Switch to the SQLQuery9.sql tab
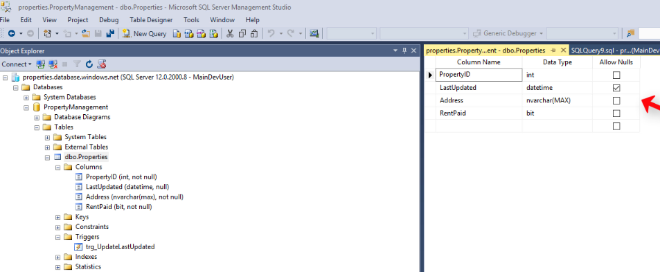Image resolution: width=660 pixels, height=272 pixels. (x=614, y=51)
